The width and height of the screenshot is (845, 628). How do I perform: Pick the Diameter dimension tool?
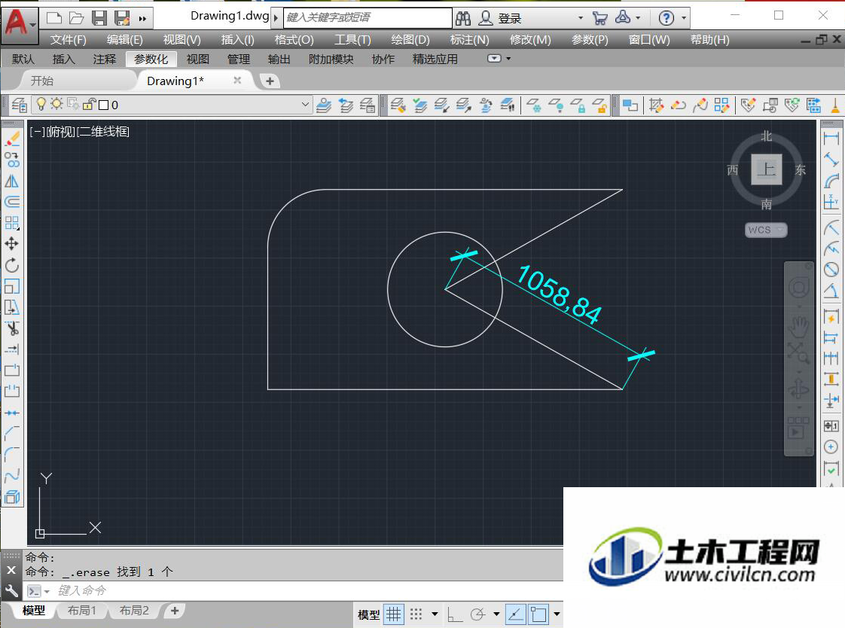[831, 270]
